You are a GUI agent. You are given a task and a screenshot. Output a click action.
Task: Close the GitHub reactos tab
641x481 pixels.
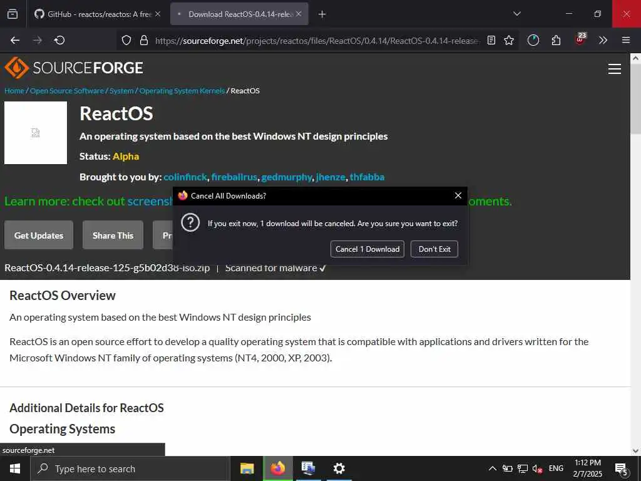tap(158, 14)
